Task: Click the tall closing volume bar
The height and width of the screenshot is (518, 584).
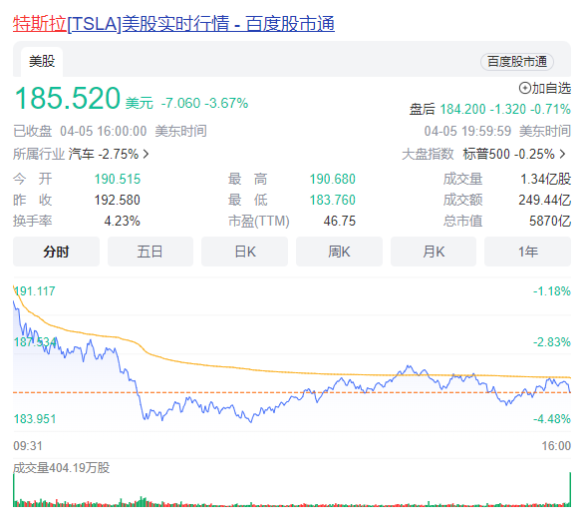Action: [x=570, y=489]
